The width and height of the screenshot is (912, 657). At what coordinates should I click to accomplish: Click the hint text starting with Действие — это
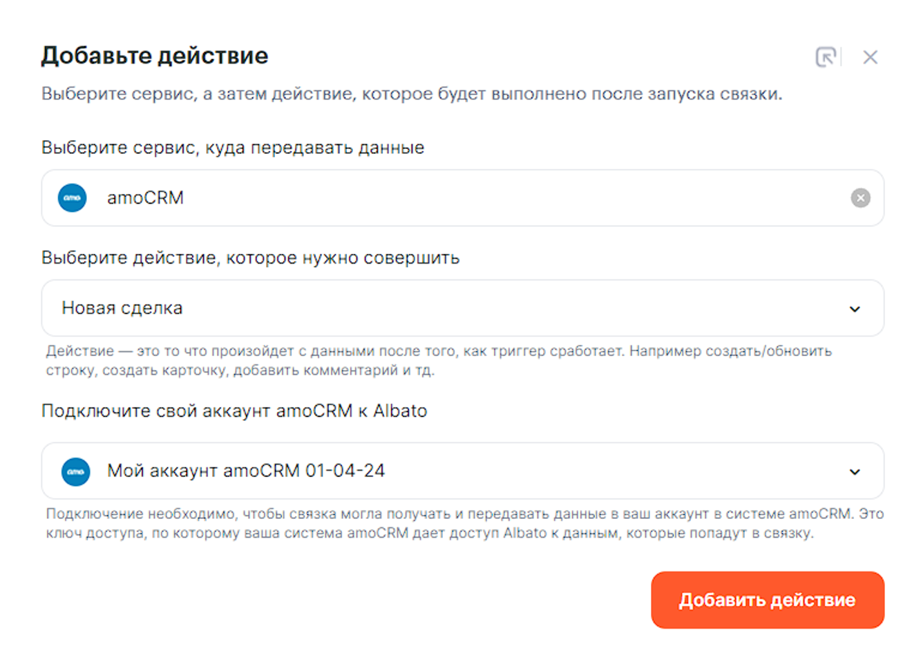[439, 360]
